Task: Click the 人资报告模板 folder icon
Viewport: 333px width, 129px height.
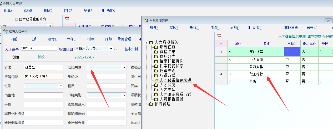Action: coord(156,99)
